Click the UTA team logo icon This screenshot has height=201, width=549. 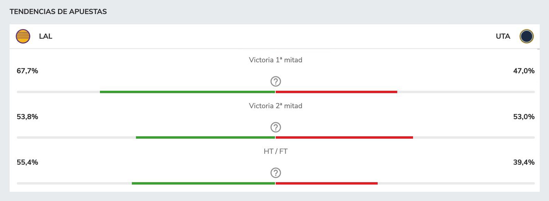(x=526, y=36)
